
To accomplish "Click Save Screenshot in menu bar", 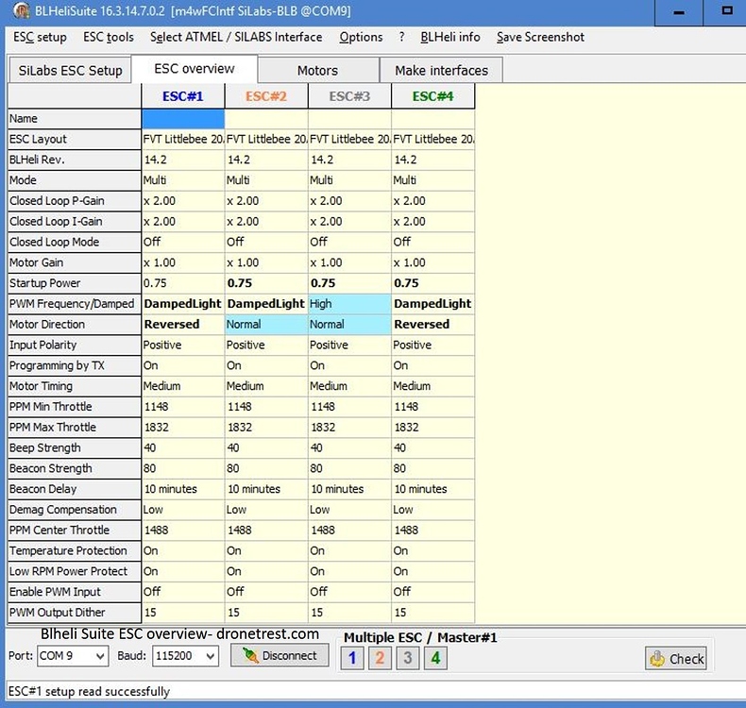I will pyautogui.click(x=540, y=37).
